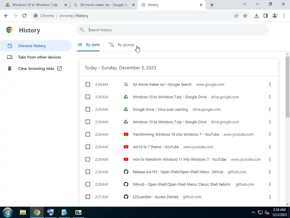This screenshot has width=290, height=218.
Task: Focus the Search history field
Action: (x=172, y=30)
